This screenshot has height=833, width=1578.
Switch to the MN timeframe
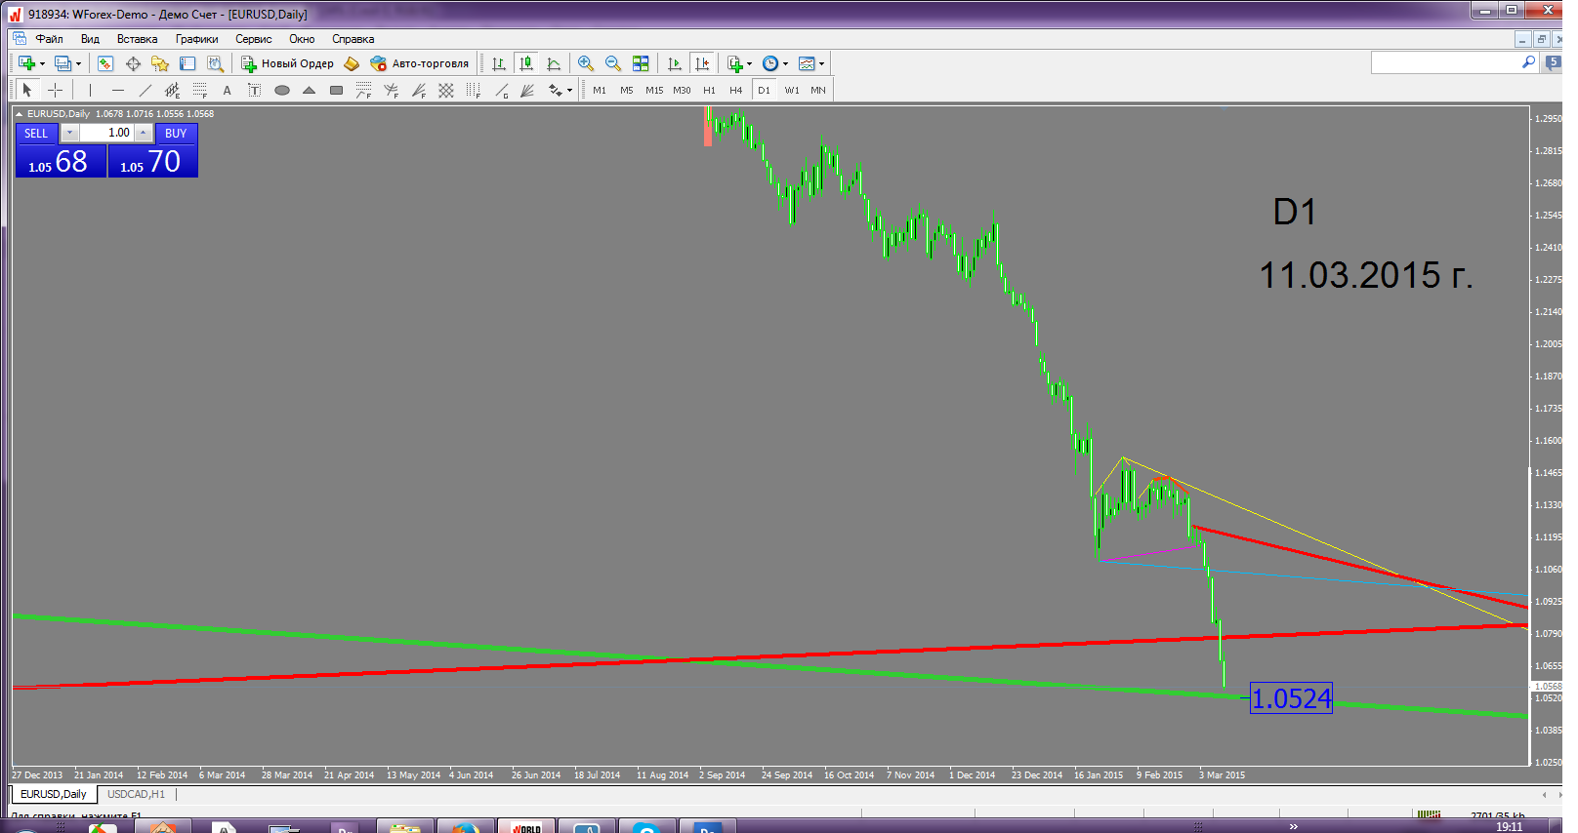pyautogui.click(x=818, y=90)
